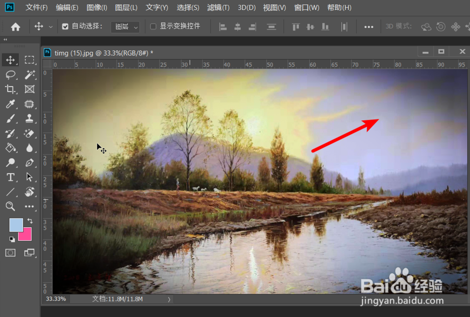This screenshot has width=470, height=317.
Task: Align vertical centers button
Action: pyautogui.click(x=310, y=27)
